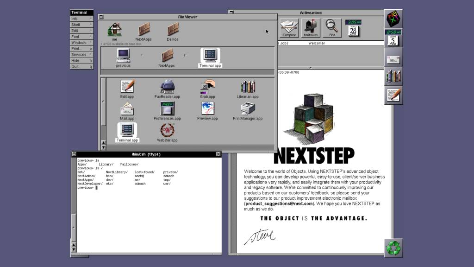Open Preview.app eye icon

(x=207, y=111)
